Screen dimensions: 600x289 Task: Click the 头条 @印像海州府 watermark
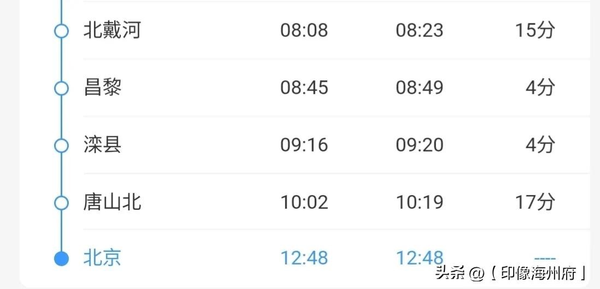pyautogui.click(x=511, y=272)
